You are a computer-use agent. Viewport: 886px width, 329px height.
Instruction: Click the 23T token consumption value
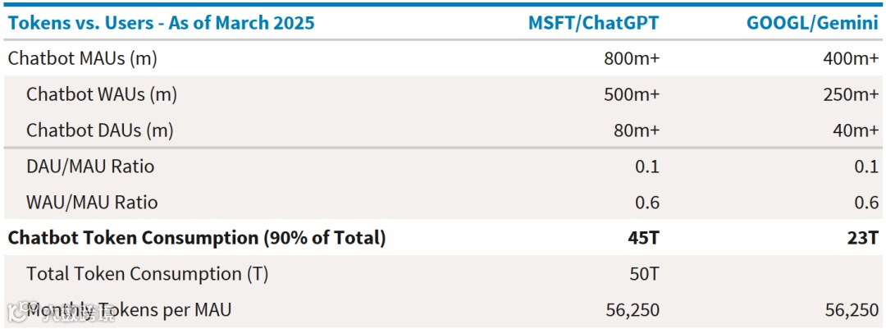tap(863, 239)
